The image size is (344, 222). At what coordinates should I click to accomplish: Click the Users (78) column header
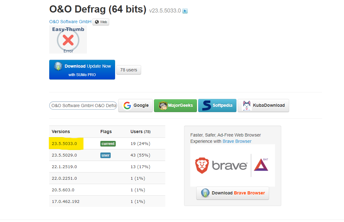(x=140, y=132)
